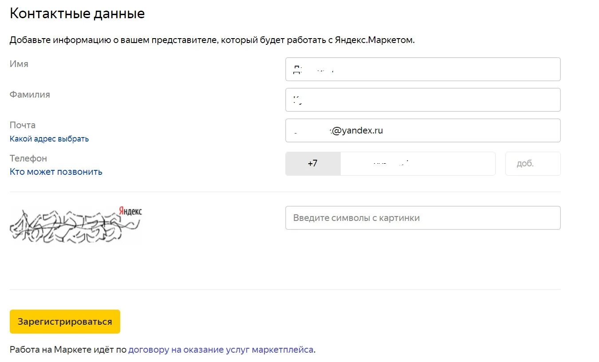Open the договору на оказание услуг маркетплейса link
The height and width of the screenshot is (362, 599).
point(221,350)
